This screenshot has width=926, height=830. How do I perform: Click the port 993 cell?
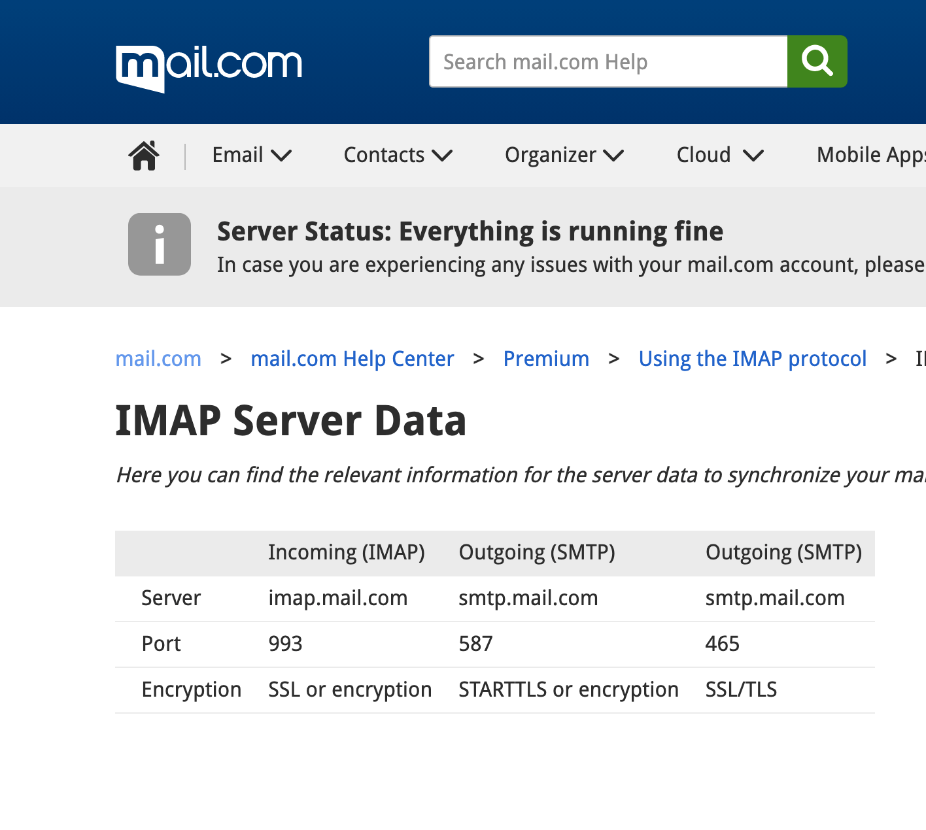(x=286, y=644)
